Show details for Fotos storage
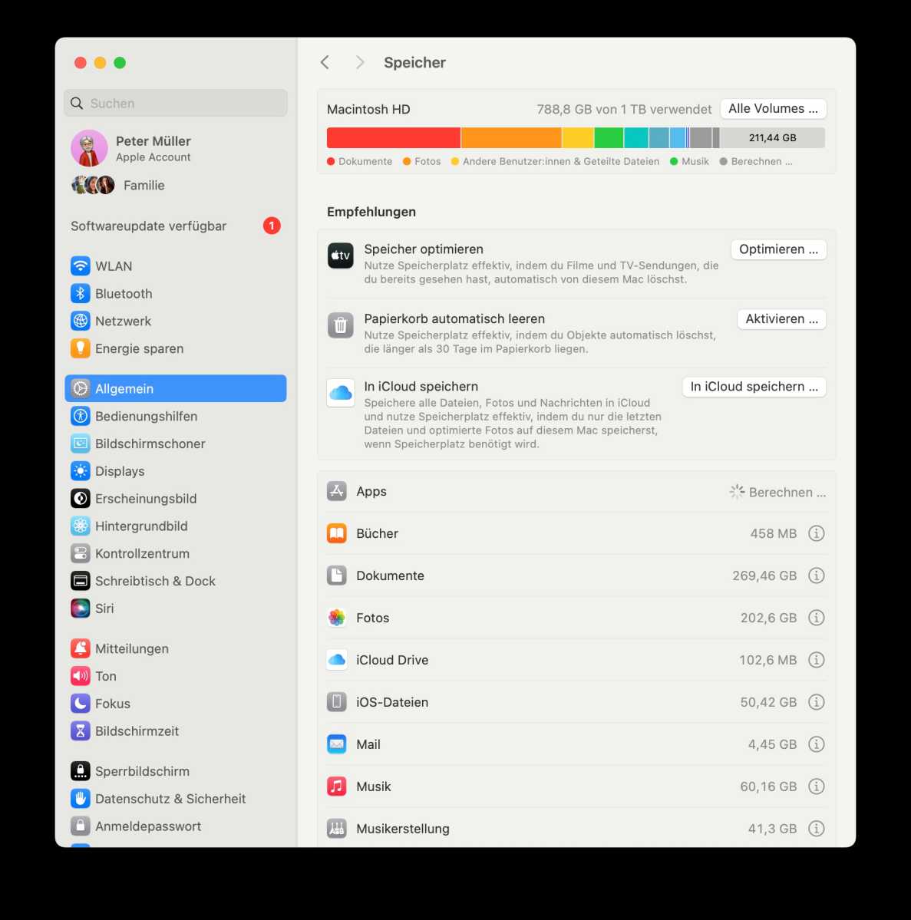Image resolution: width=911 pixels, height=920 pixels. pyautogui.click(x=817, y=618)
